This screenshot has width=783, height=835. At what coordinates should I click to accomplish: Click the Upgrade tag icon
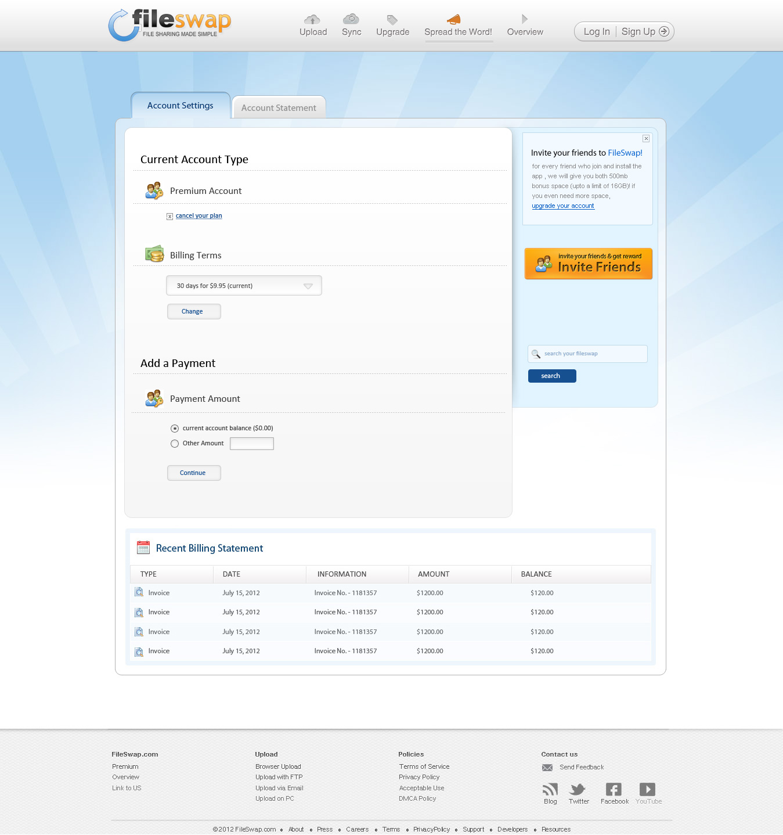pos(392,20)
